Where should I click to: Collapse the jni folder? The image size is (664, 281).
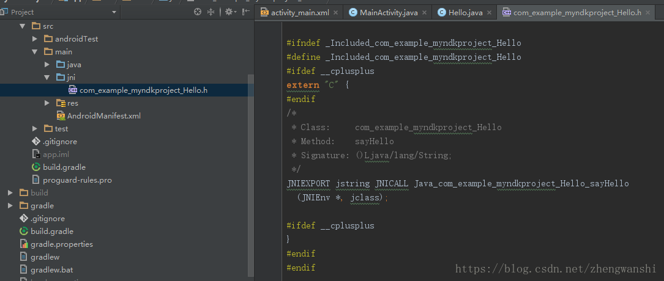click(x=47, y=78)
